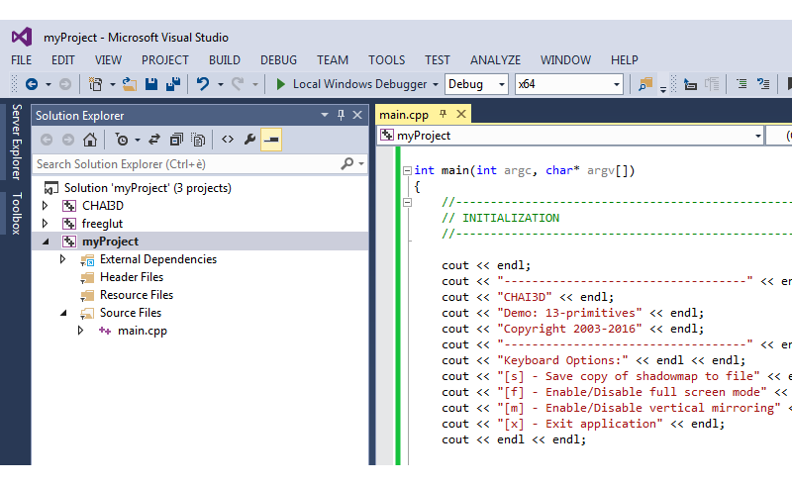Open the TOOLS menu

click(x=386, y=60)
